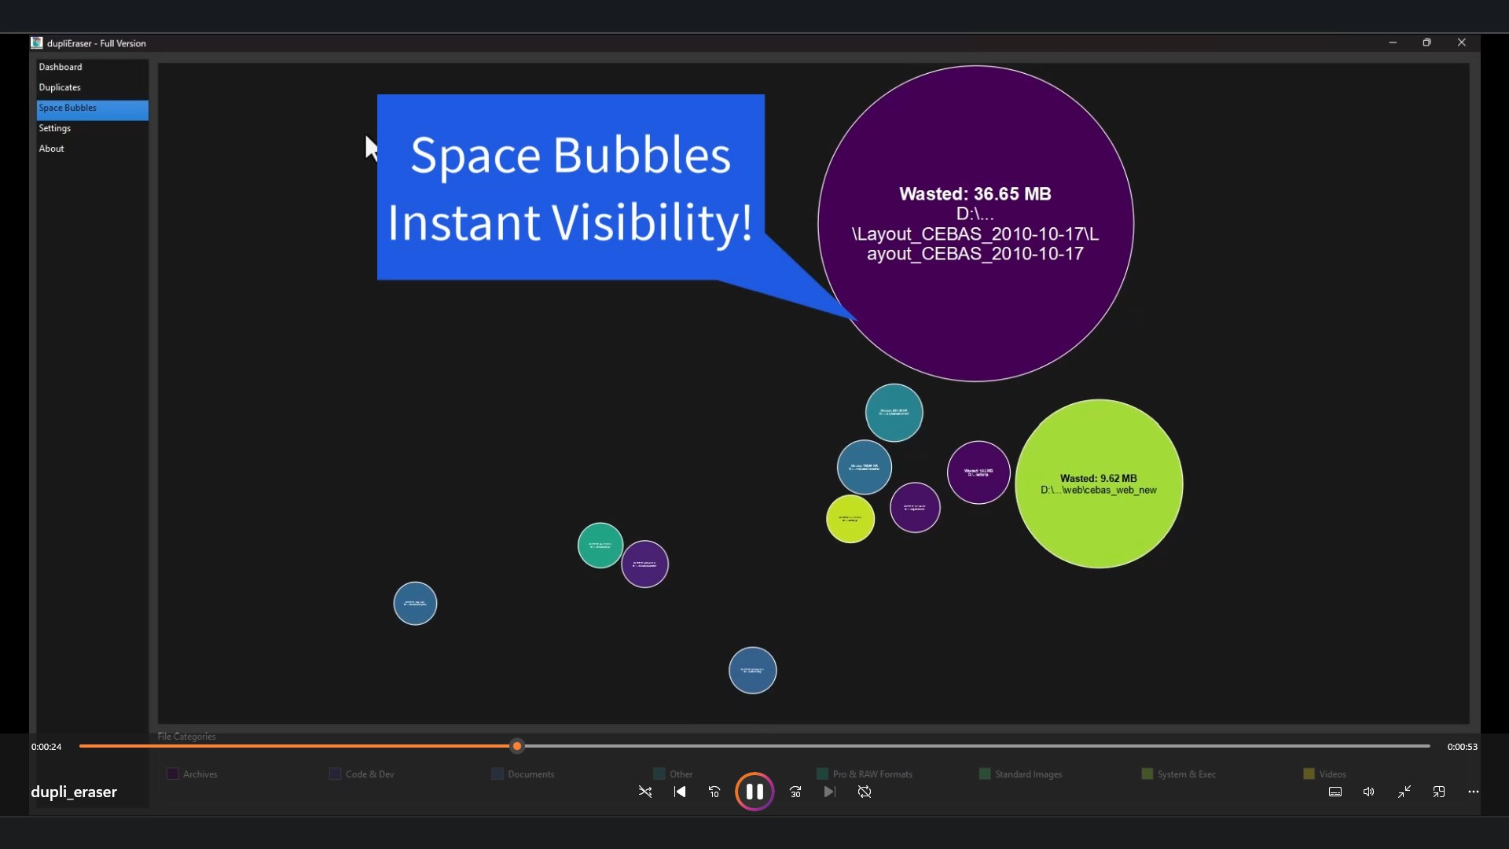
Task: Open subtitles and captions menu
Action: coord(1335,792)
